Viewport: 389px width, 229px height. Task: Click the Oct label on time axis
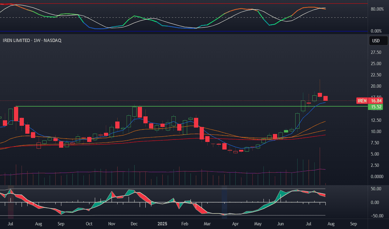point(89,224)
